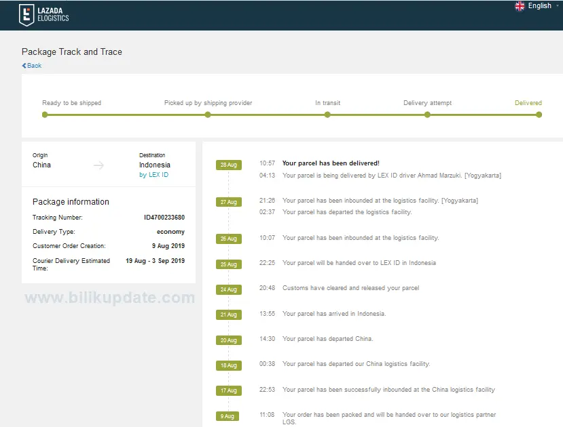Select the Delivery attempt progress marker
The width and height of the screenshot is (563, 427).
427,115
